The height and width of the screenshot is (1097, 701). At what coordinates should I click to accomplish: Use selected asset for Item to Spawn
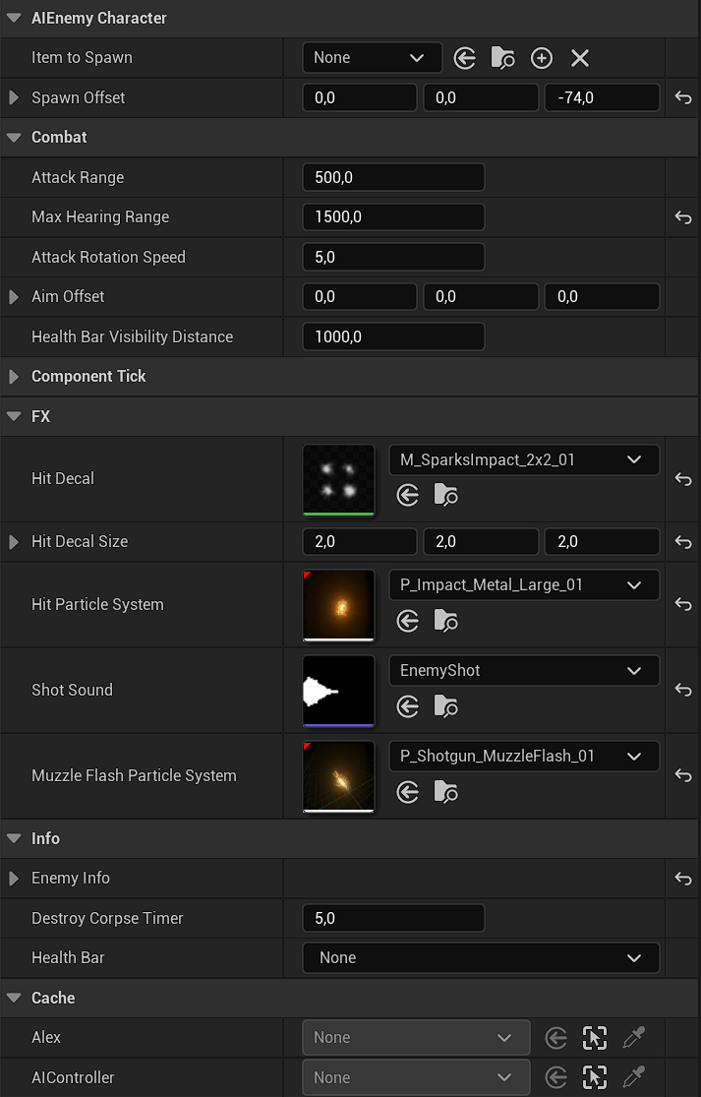pyautogui.click(x=465, y=58)
